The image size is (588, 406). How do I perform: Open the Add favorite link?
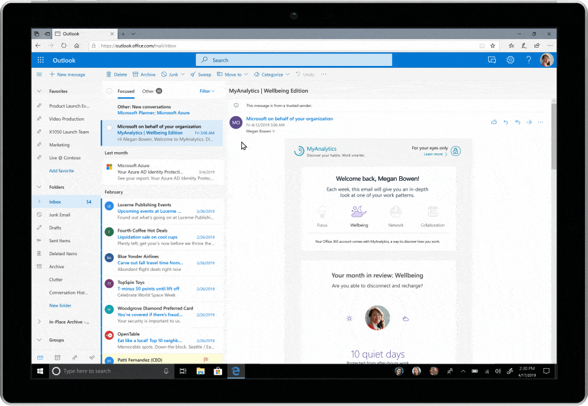coord(61,170)
